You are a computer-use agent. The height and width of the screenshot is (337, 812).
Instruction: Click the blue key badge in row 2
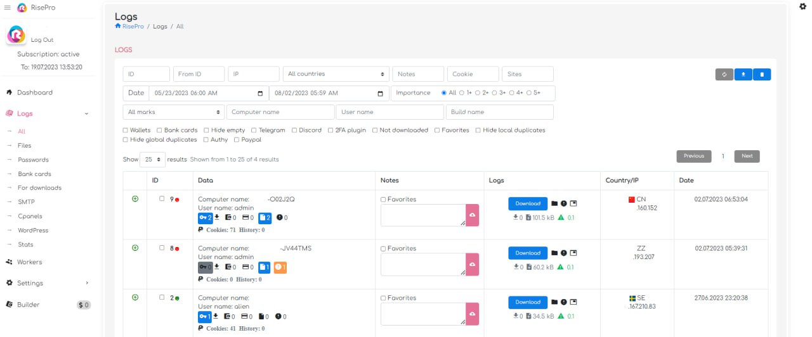click(205, 317)
